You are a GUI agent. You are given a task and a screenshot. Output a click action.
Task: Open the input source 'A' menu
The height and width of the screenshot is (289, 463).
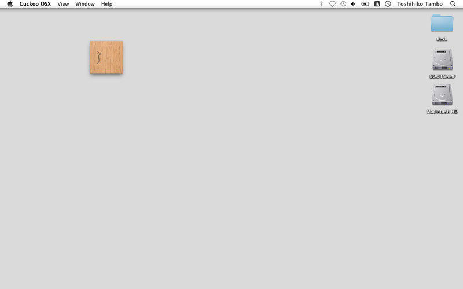point(377,4)
